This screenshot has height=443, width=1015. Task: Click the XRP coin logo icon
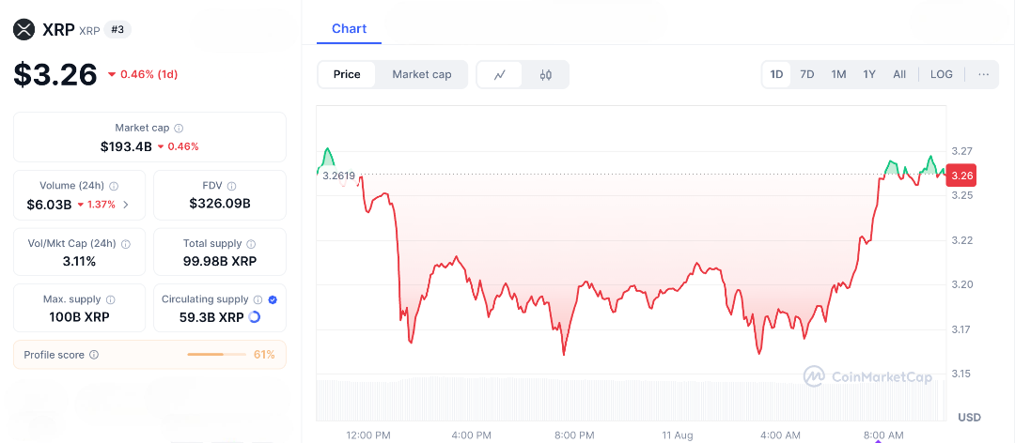coord(24,29)
